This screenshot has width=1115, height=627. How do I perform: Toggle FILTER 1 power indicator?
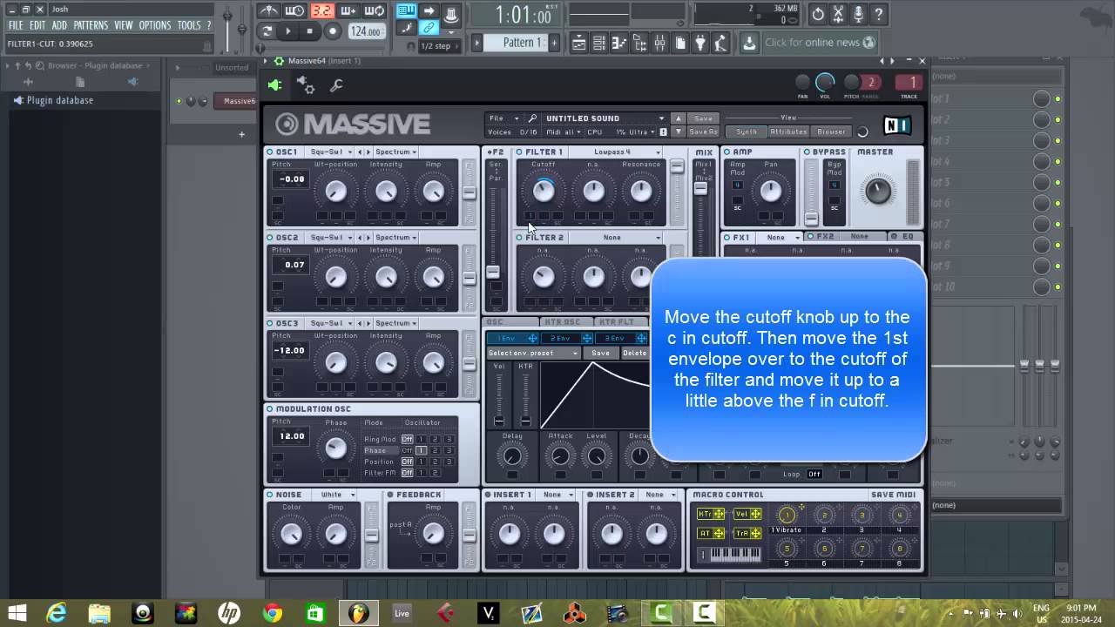519,152
